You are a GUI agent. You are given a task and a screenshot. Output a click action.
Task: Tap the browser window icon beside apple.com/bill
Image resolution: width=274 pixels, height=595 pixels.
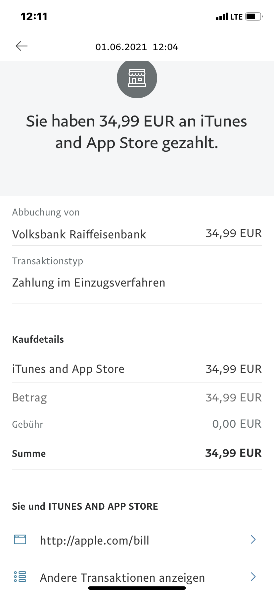point(20,540)
